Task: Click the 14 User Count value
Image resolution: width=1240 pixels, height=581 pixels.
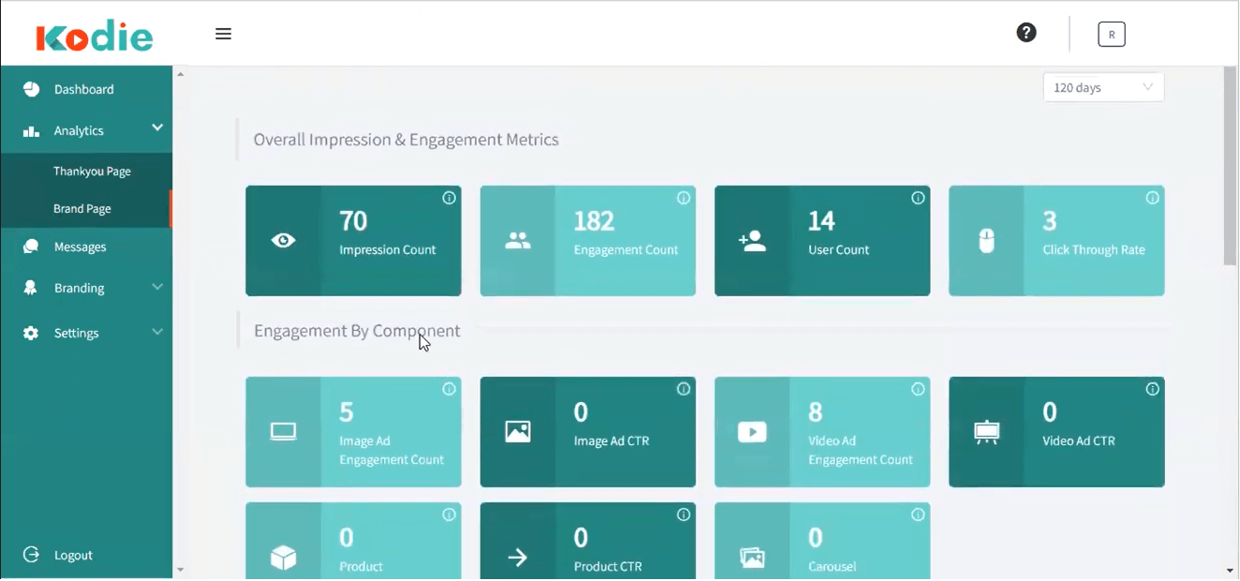Action: [821, 221]
